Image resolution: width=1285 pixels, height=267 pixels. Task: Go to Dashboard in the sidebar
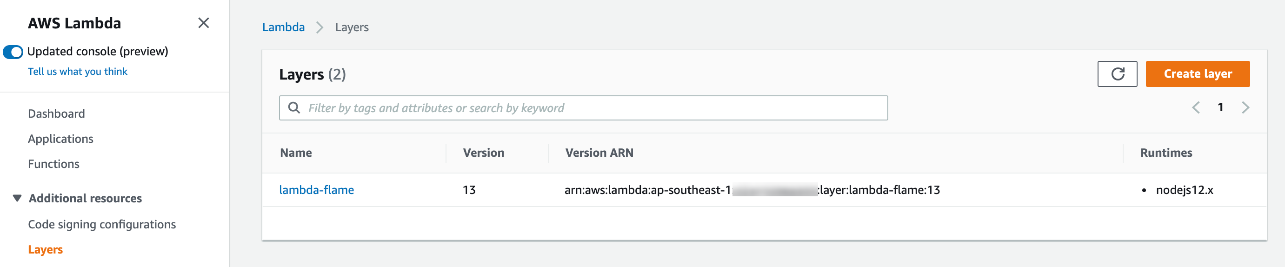coord(56,114)
